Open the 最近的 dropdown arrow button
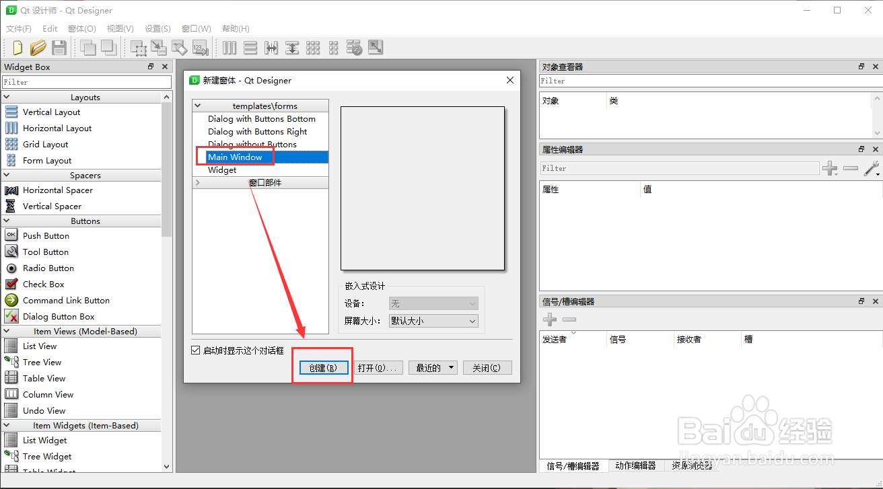This screenshot has height=489, width=883. pos(450,368)
